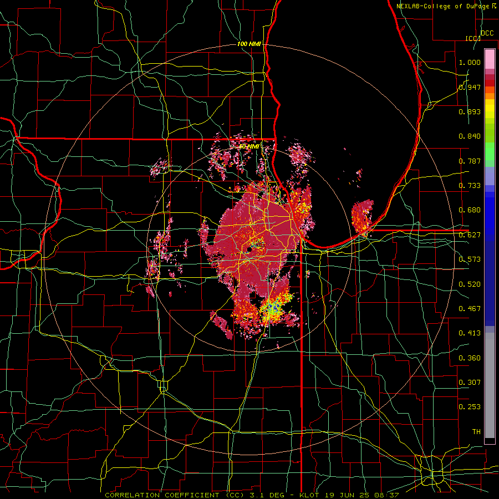Pick the gray color bar segment
Image resolution: width=499 pixels, height=499 pixels.
490,385
